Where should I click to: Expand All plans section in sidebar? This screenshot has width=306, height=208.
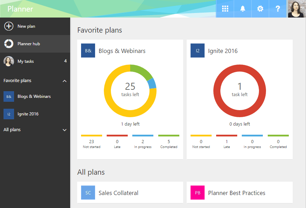click(65, 130)
